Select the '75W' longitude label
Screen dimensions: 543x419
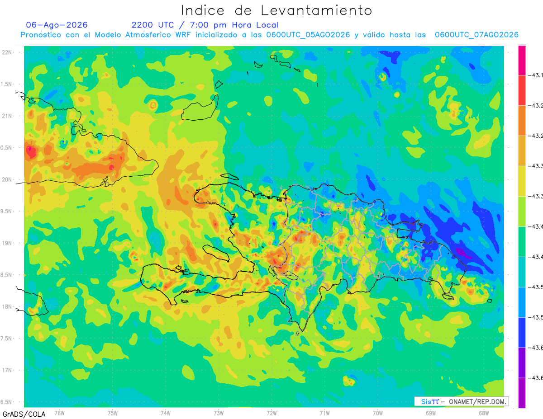coord(113,413)
